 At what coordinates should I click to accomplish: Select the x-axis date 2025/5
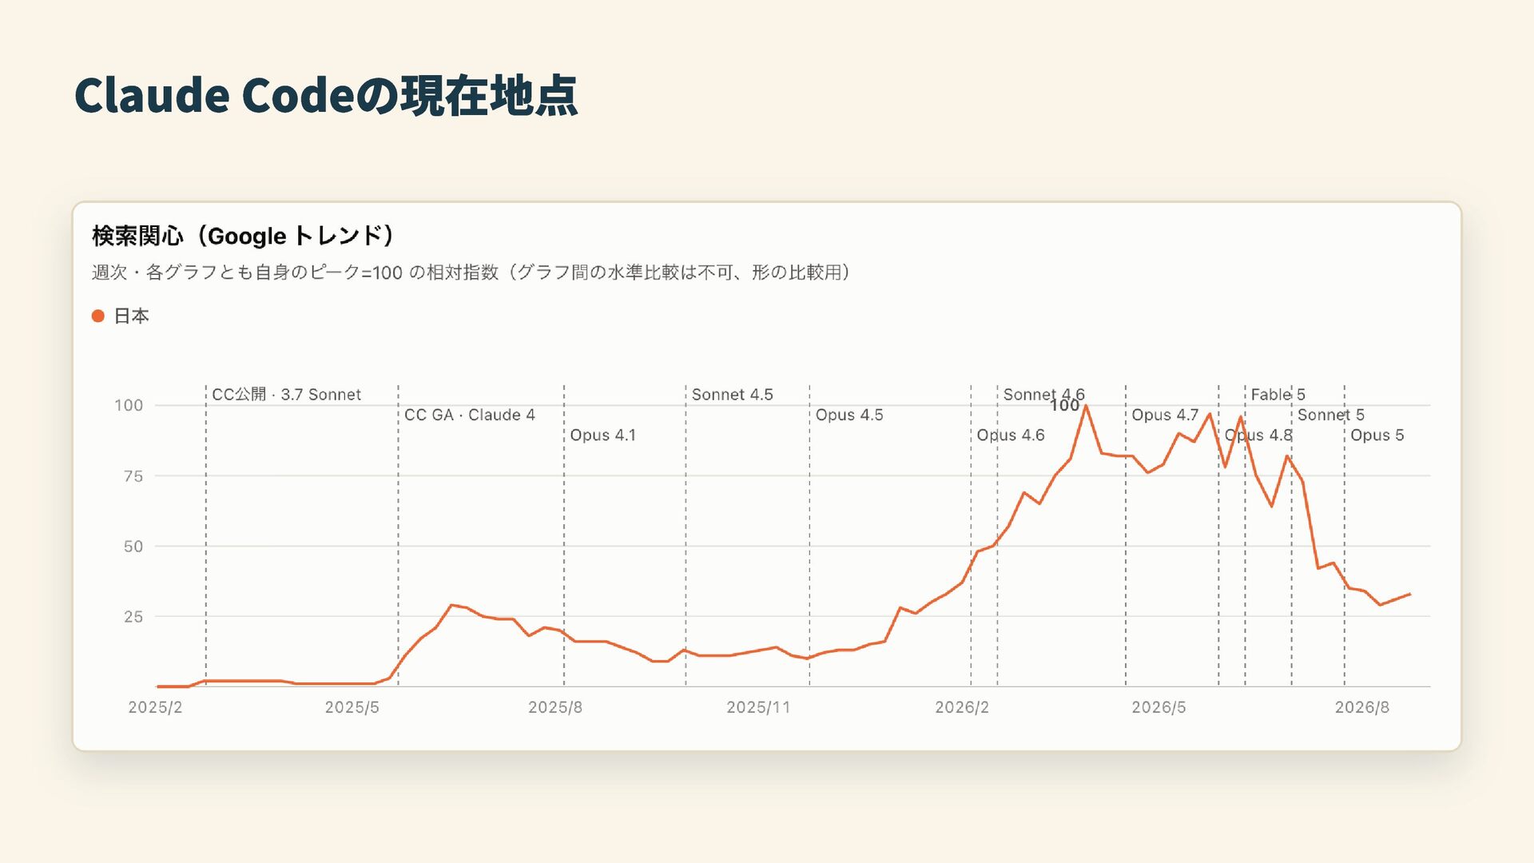[x=352, y=708]
